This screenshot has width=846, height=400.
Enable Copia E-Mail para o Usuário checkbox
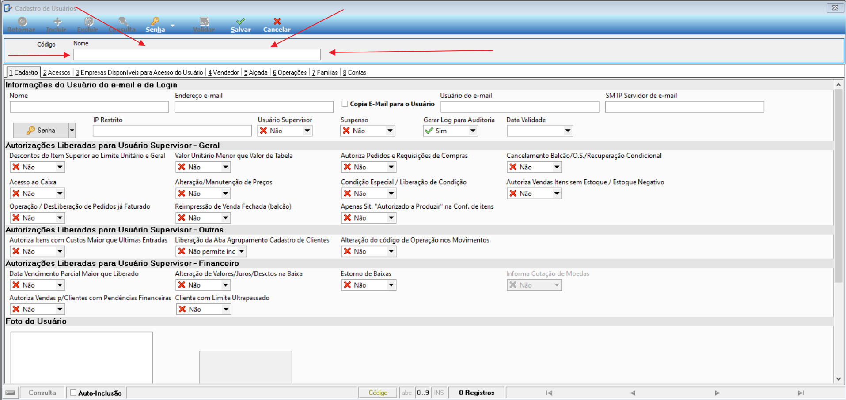point(345,104)
